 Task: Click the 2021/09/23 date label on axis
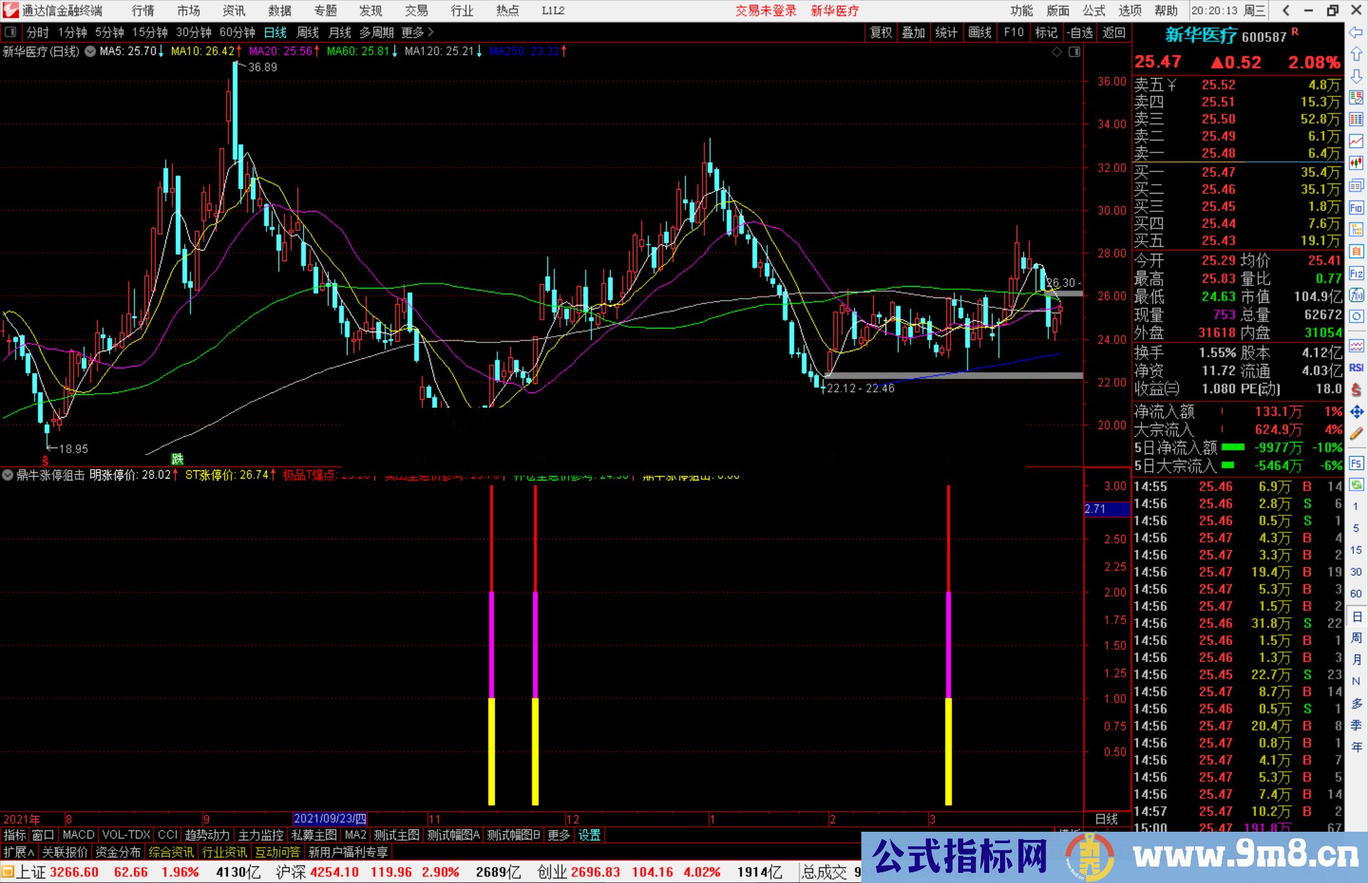click(330, 819)
